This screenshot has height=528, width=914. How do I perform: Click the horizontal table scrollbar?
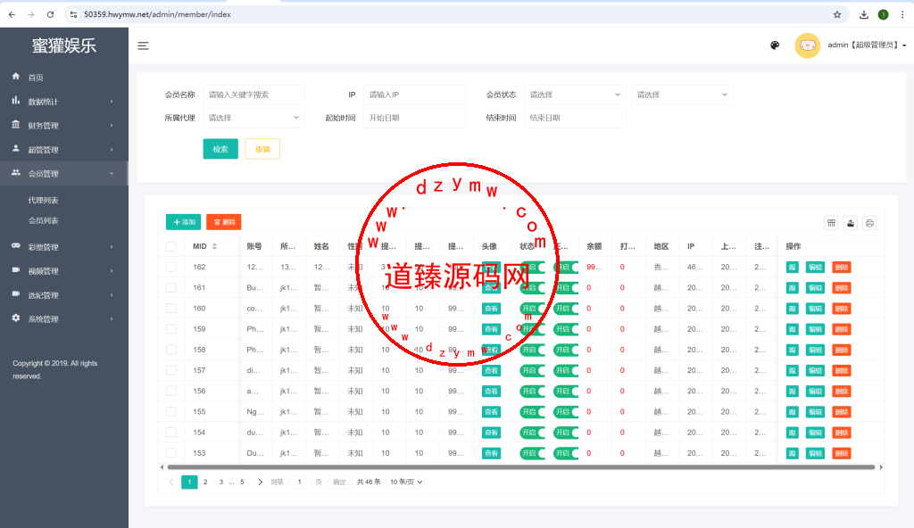(x=521, y=466)
